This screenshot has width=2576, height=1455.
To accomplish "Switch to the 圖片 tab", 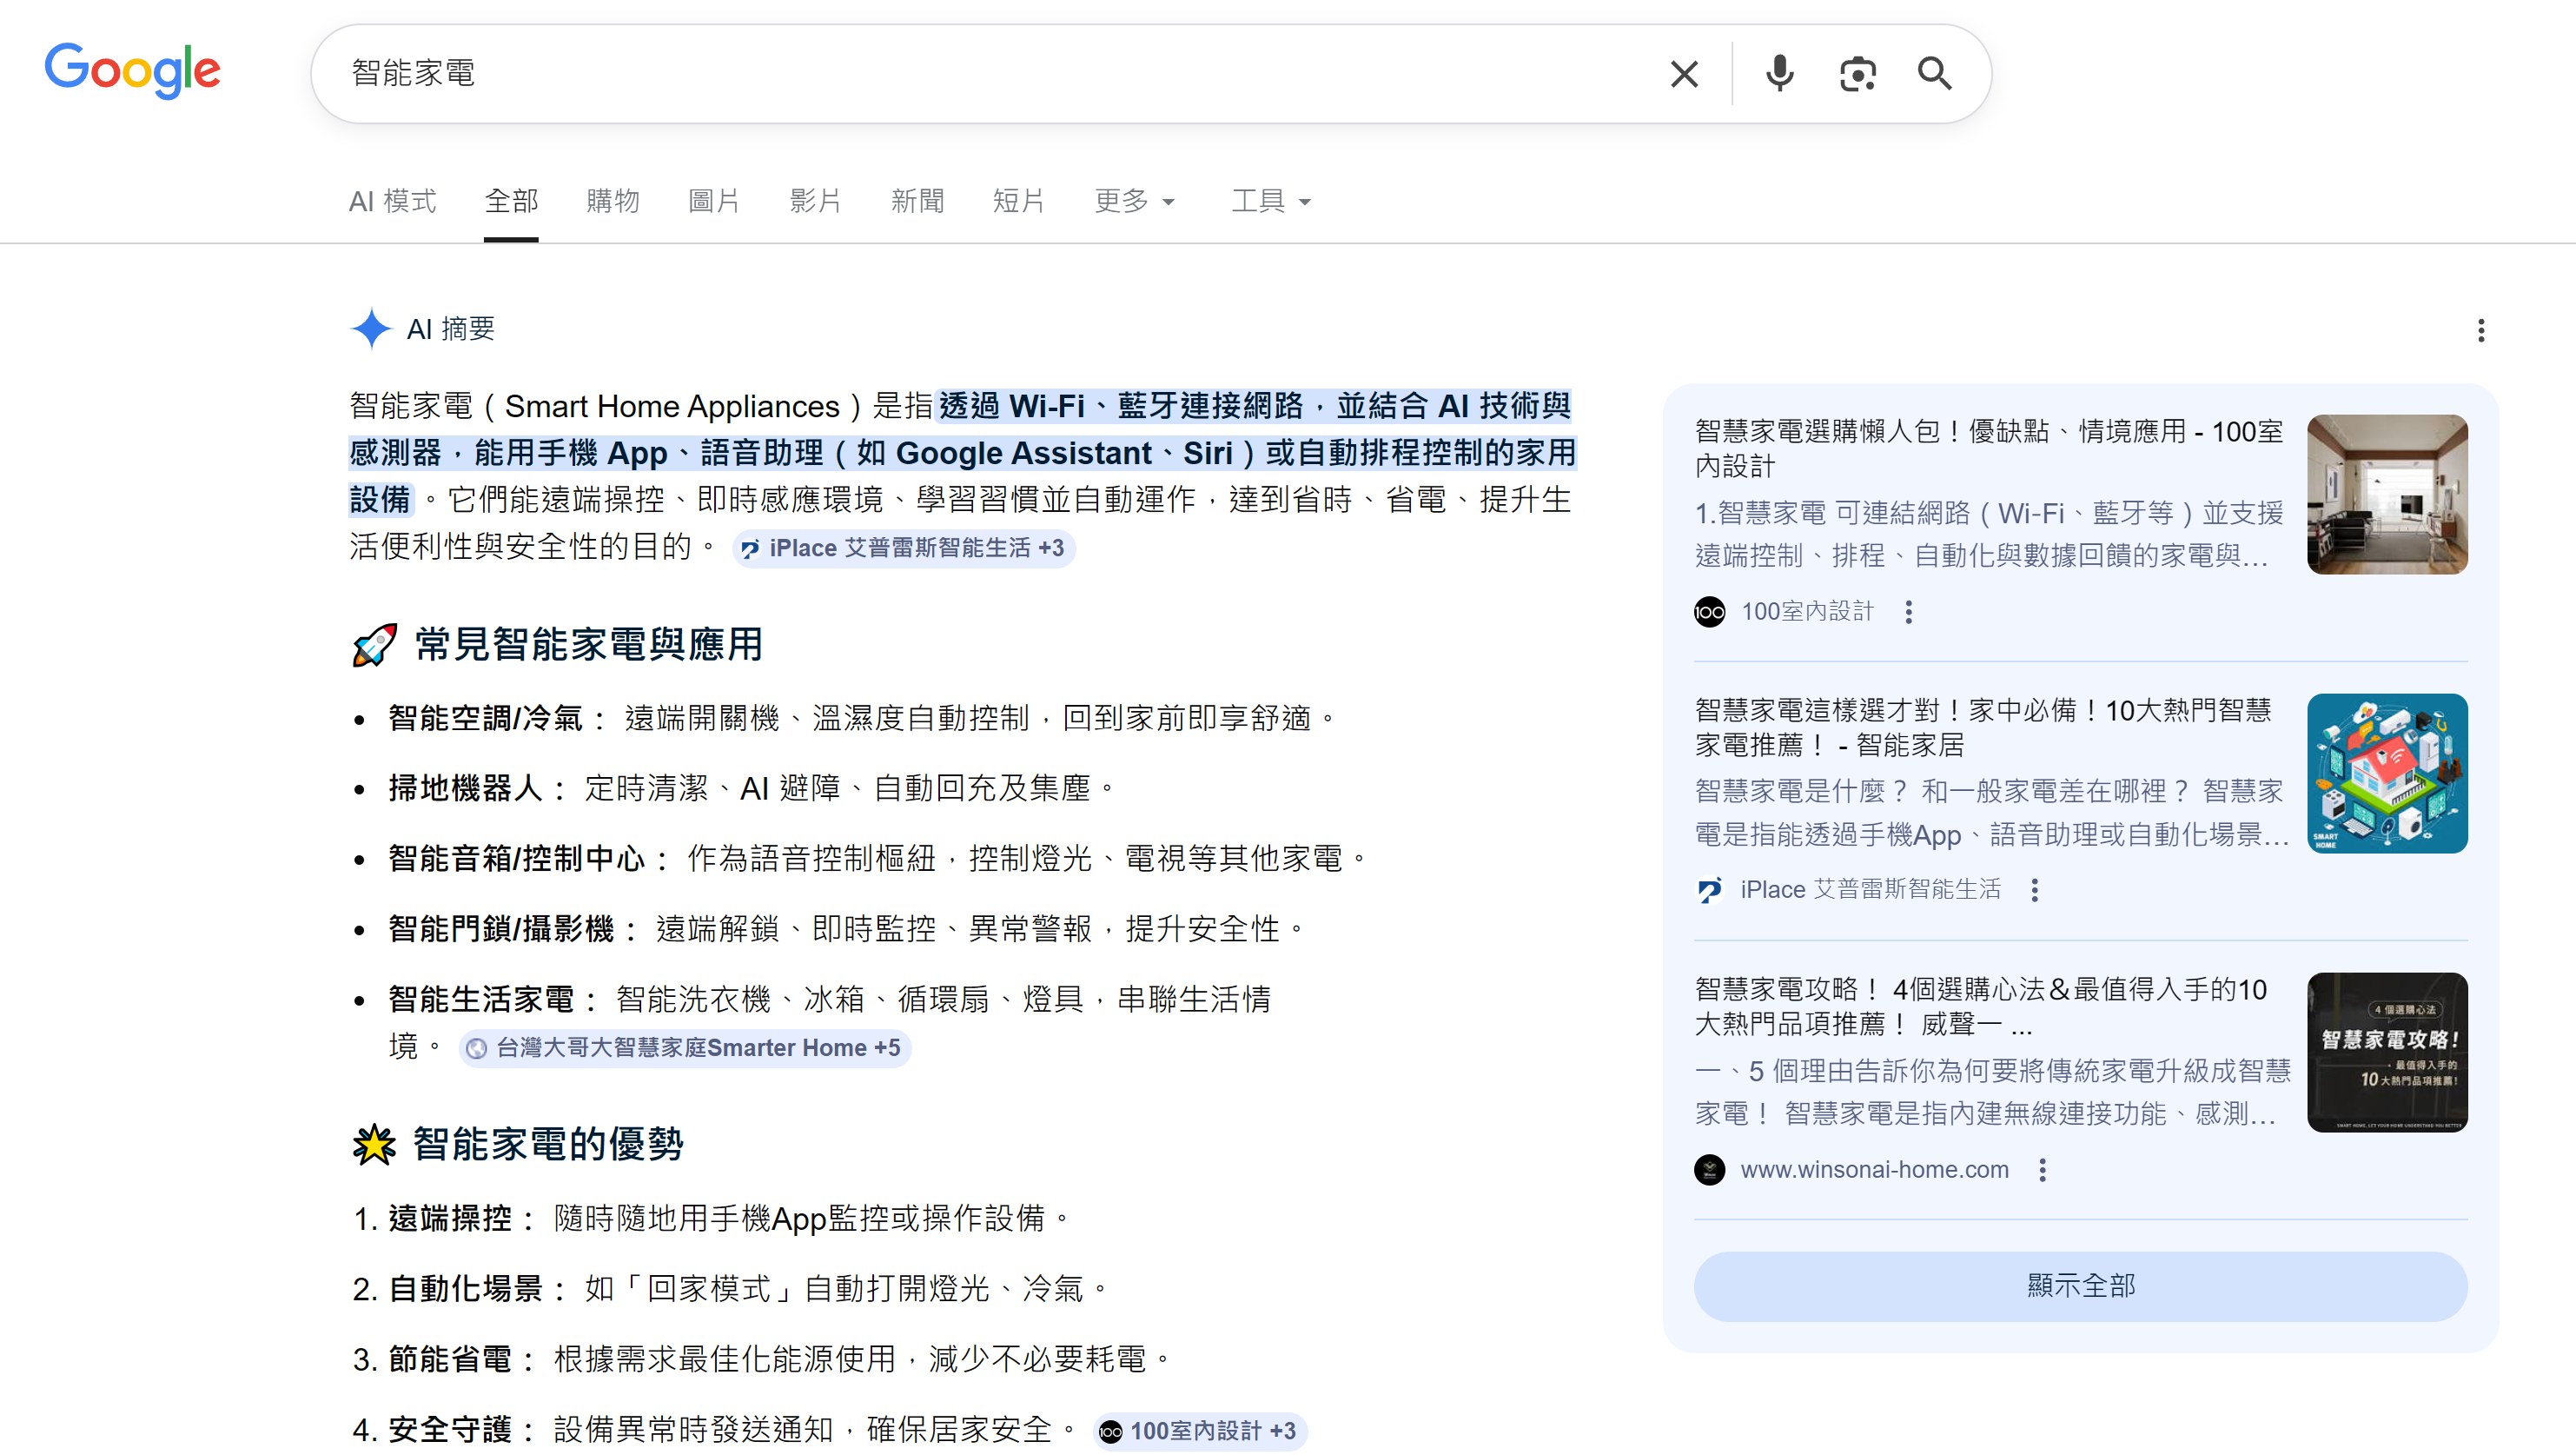I will tap(713, 201).
